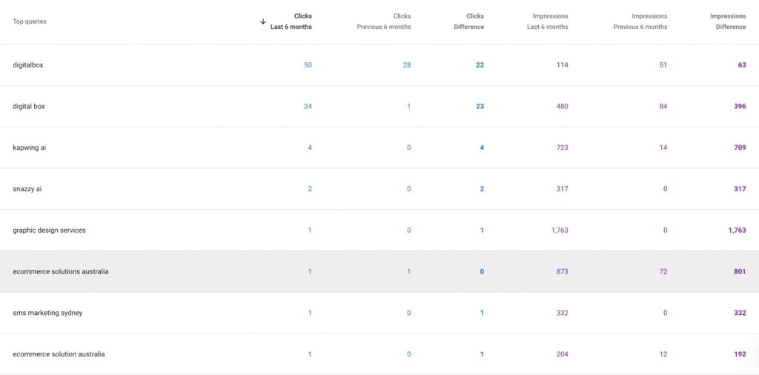Click the descending sort arrow icon

click(x=263, y=21)
